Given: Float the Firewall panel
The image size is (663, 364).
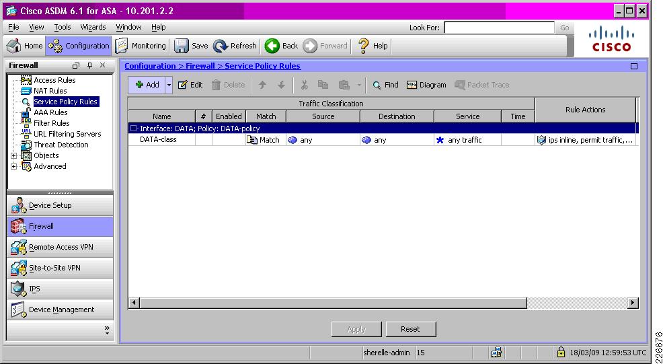Looking at the screenshot, I should (76, 66).
